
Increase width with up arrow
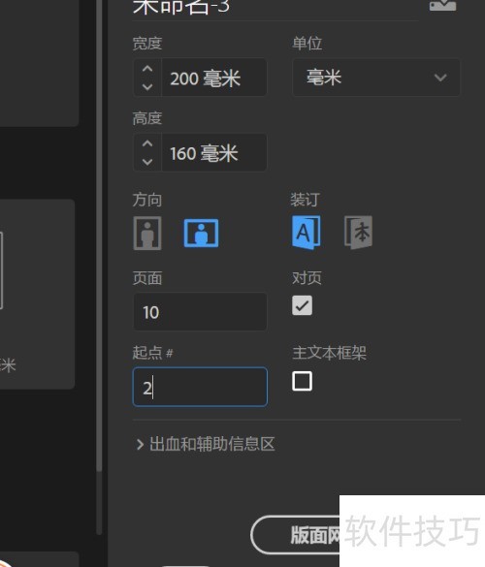click(x=147, y=69)
